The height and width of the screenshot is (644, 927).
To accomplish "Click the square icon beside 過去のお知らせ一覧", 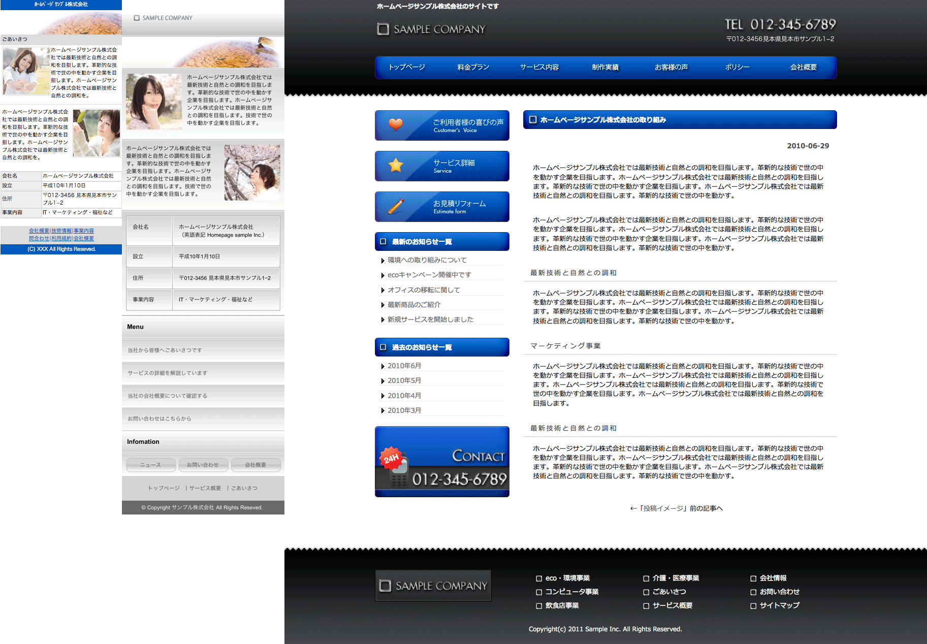I will (383, 347).
